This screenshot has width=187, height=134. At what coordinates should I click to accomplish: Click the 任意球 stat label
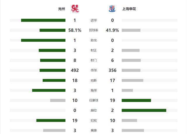[x=93, y=100]
